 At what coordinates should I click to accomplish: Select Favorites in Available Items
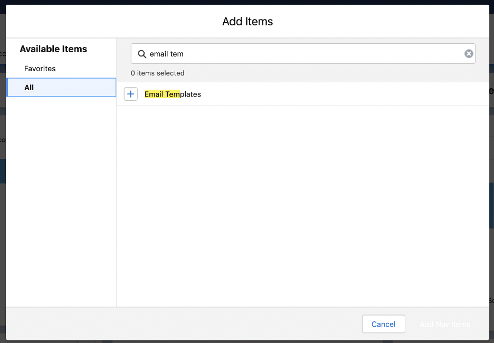point(40,69)
